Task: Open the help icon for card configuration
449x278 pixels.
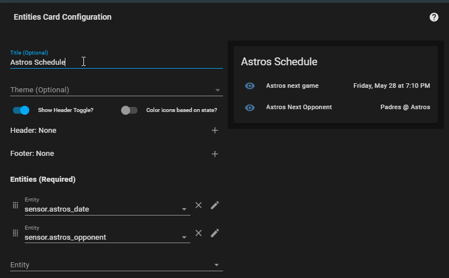Action: (x=434, y=17)
